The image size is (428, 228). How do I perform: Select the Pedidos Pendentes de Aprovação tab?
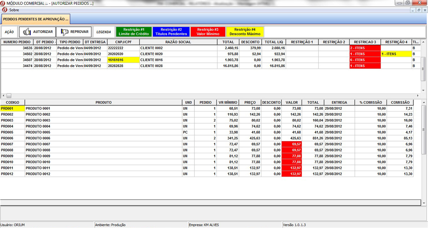[x=35, y=19]
